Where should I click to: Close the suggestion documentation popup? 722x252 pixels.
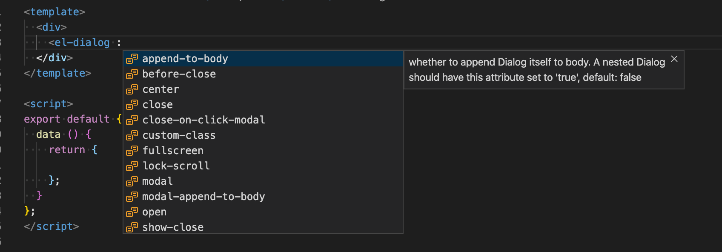pos(674,59)
